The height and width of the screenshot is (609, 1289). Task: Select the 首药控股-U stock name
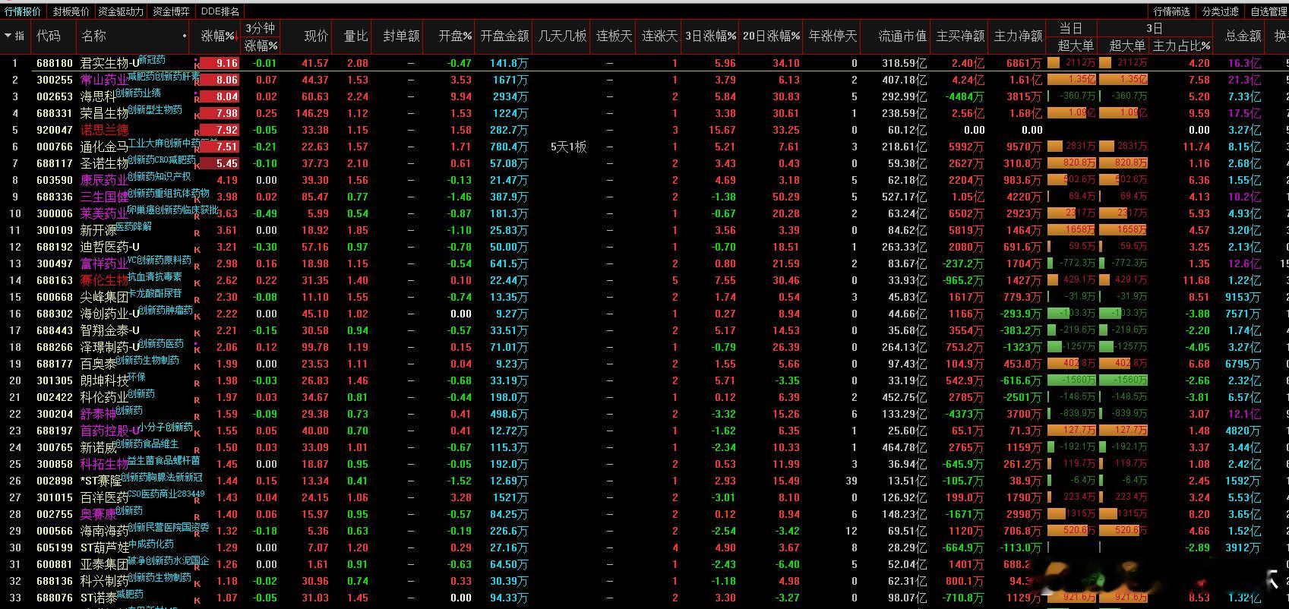[110, 431]
